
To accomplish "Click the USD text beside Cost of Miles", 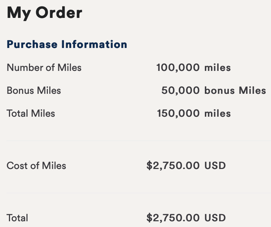I will (x=215, y=165).
